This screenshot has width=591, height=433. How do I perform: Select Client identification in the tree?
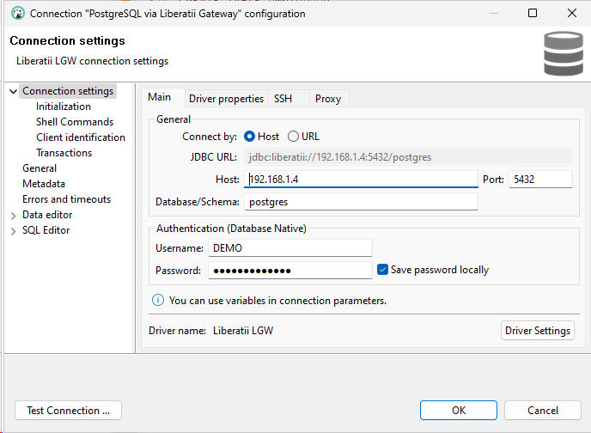click(81, 137)
